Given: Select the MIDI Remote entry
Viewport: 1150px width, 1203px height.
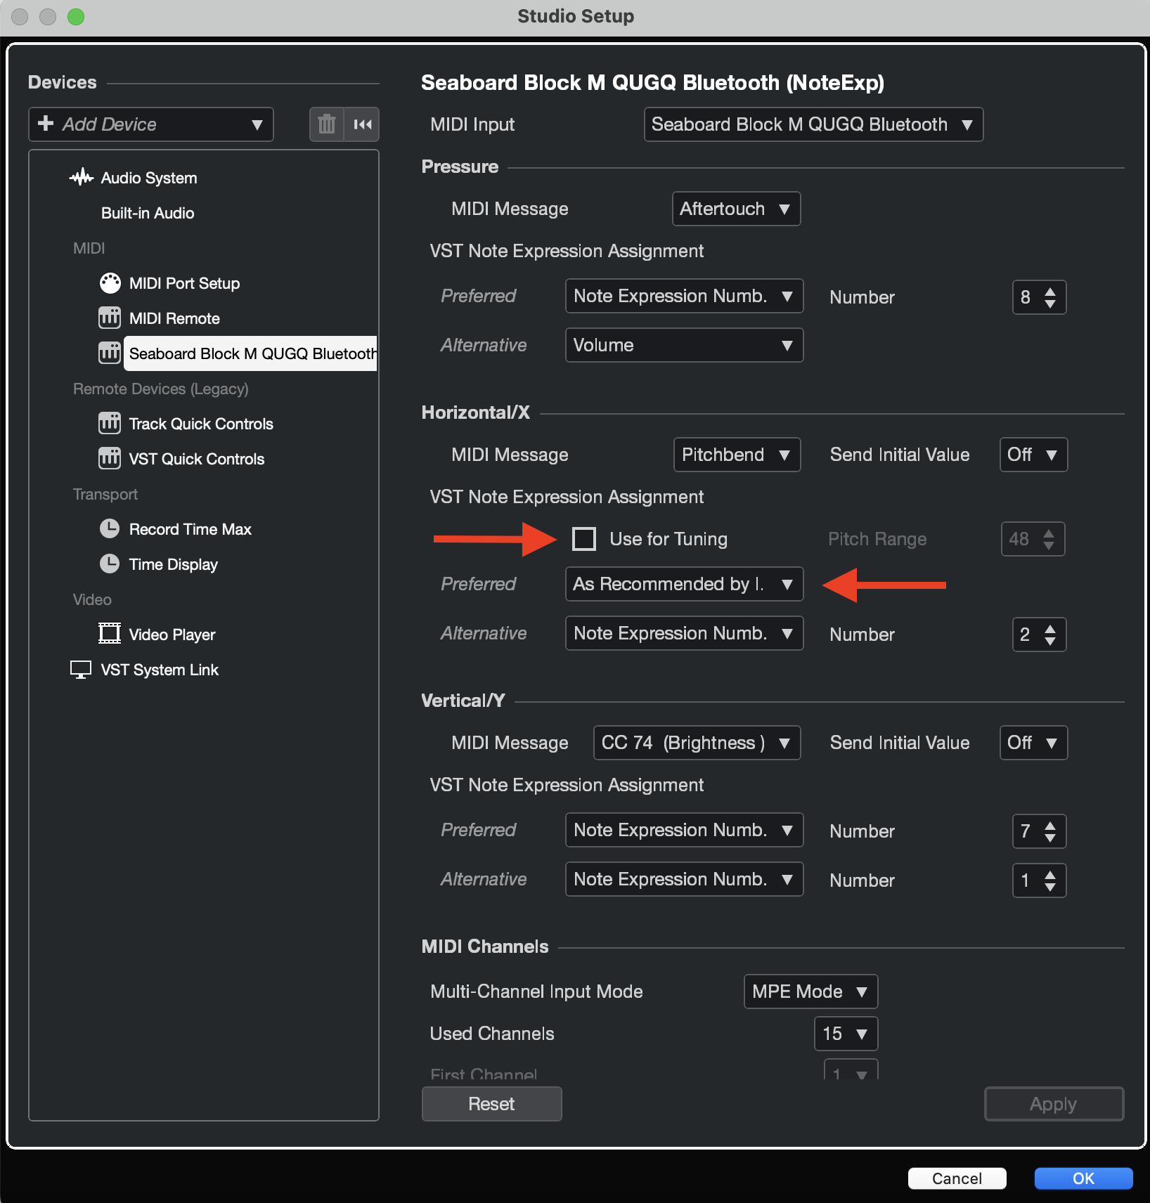Looking at the screenshot, I should coord(174,318).
